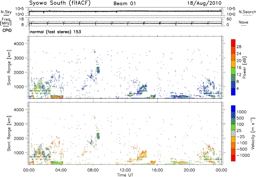Click the '10^0' tick beside N.Search
The height and width of the screenshot is (177, 256).
231,14
